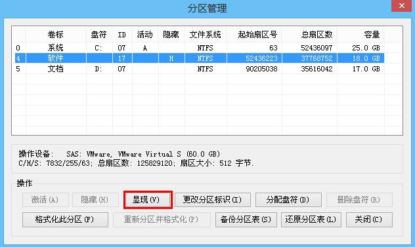This screenshot has width=415, height=247.
Task: Click the 文件系统 column header
Action: coord(205,34)
